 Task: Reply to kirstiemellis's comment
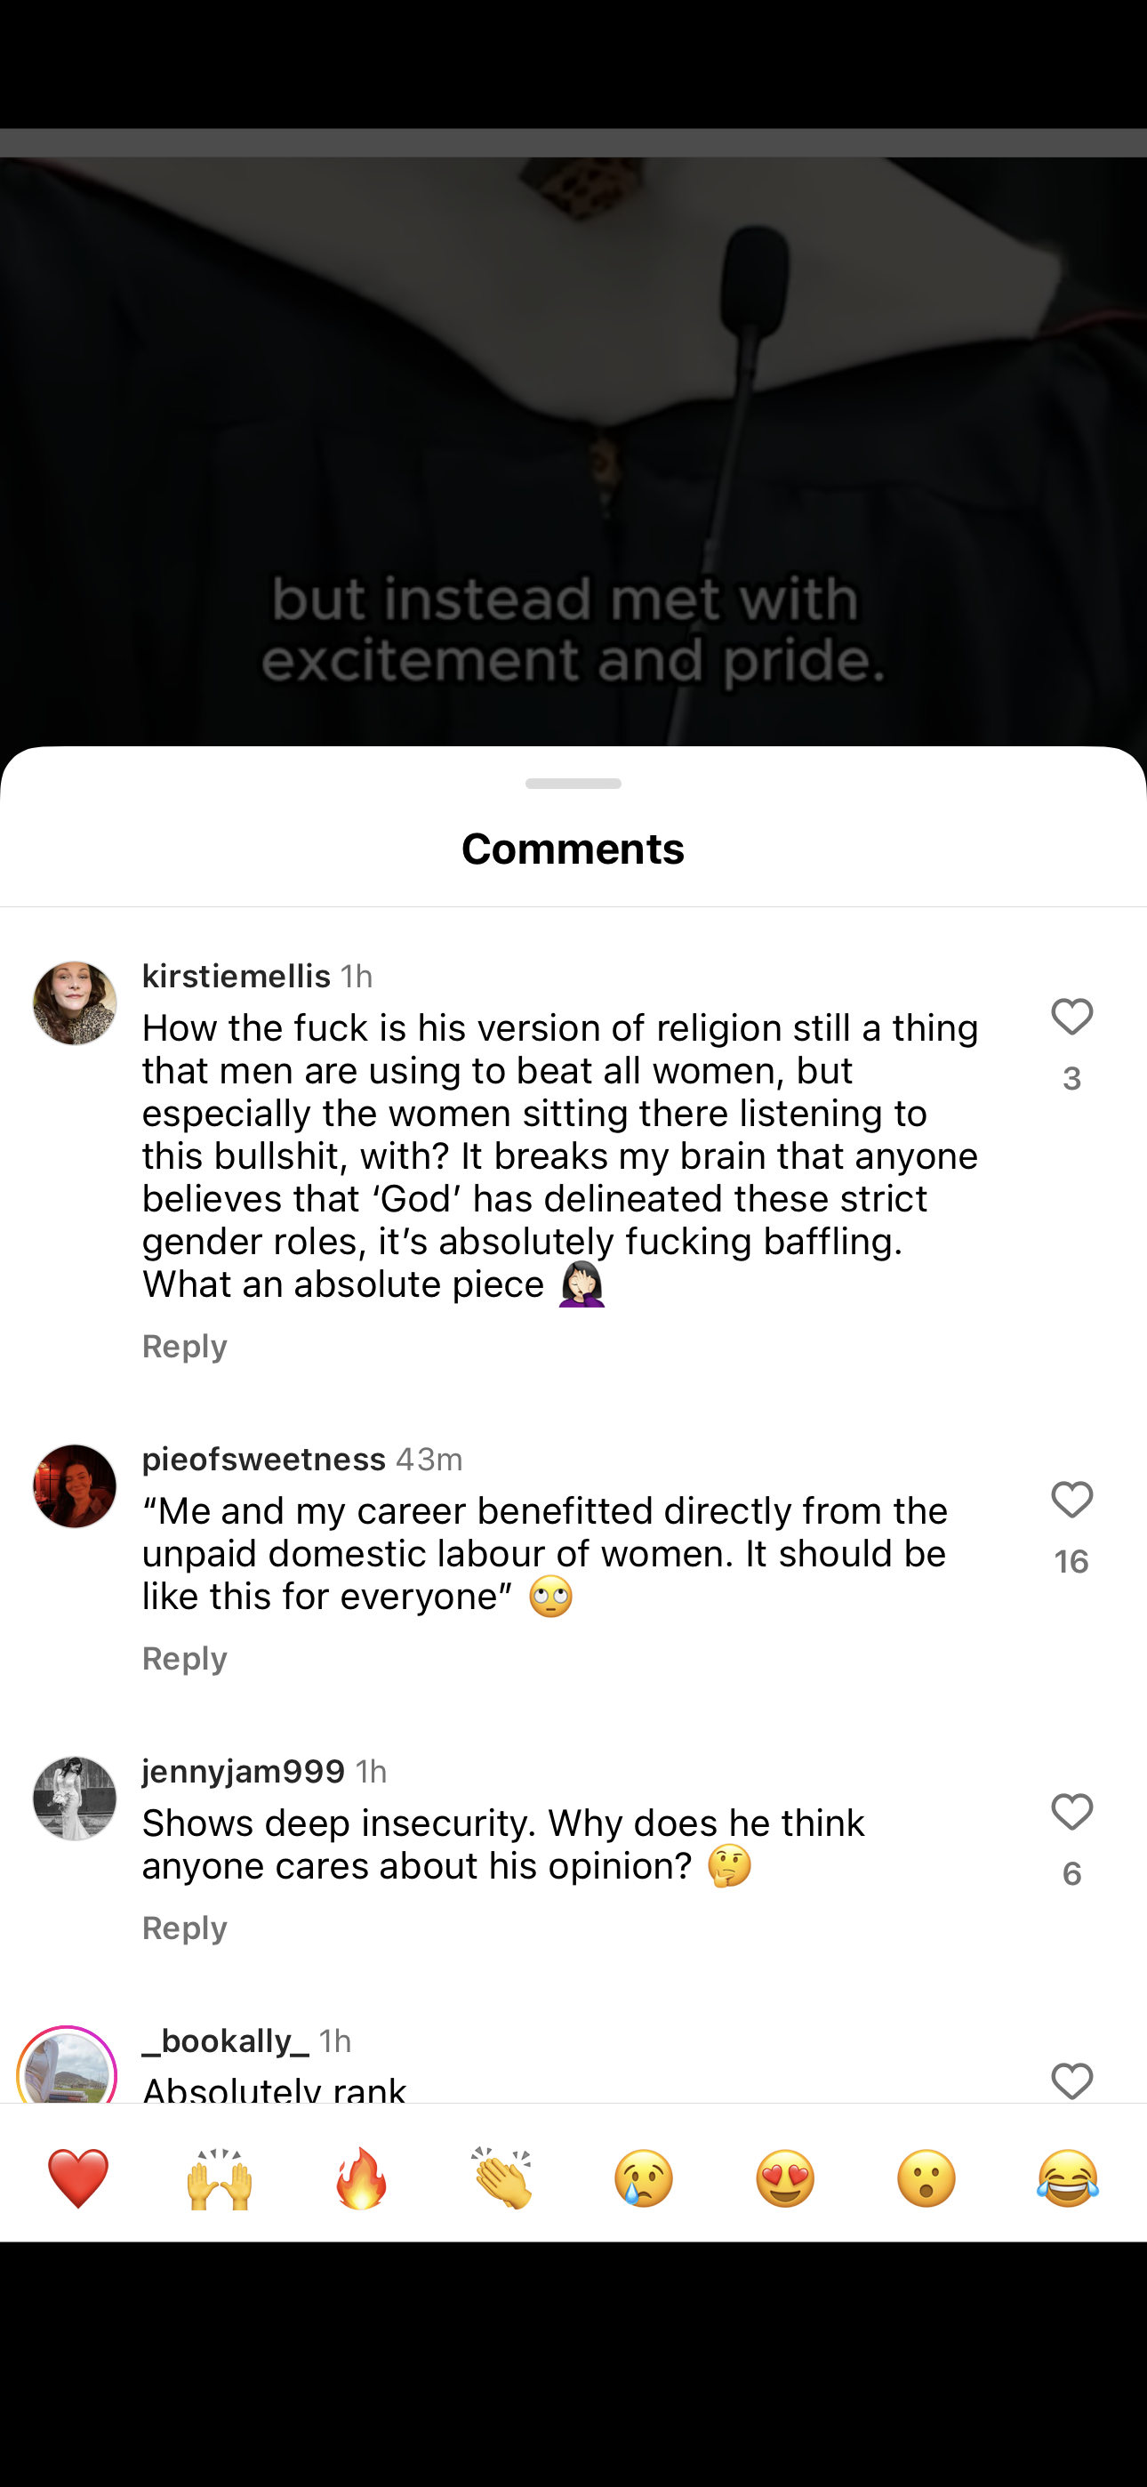coord(184,1347)
